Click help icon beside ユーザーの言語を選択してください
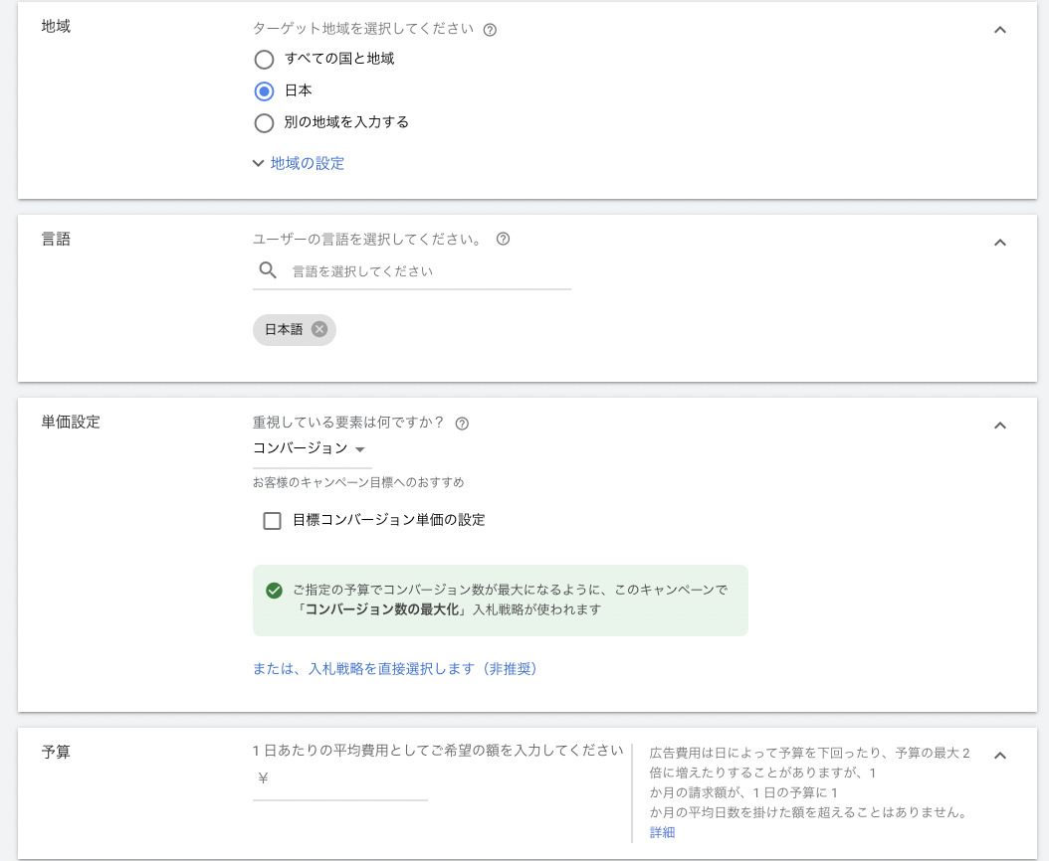Image resolution: width=1049 pixels, height=861 pixels. tap(503, 240)
